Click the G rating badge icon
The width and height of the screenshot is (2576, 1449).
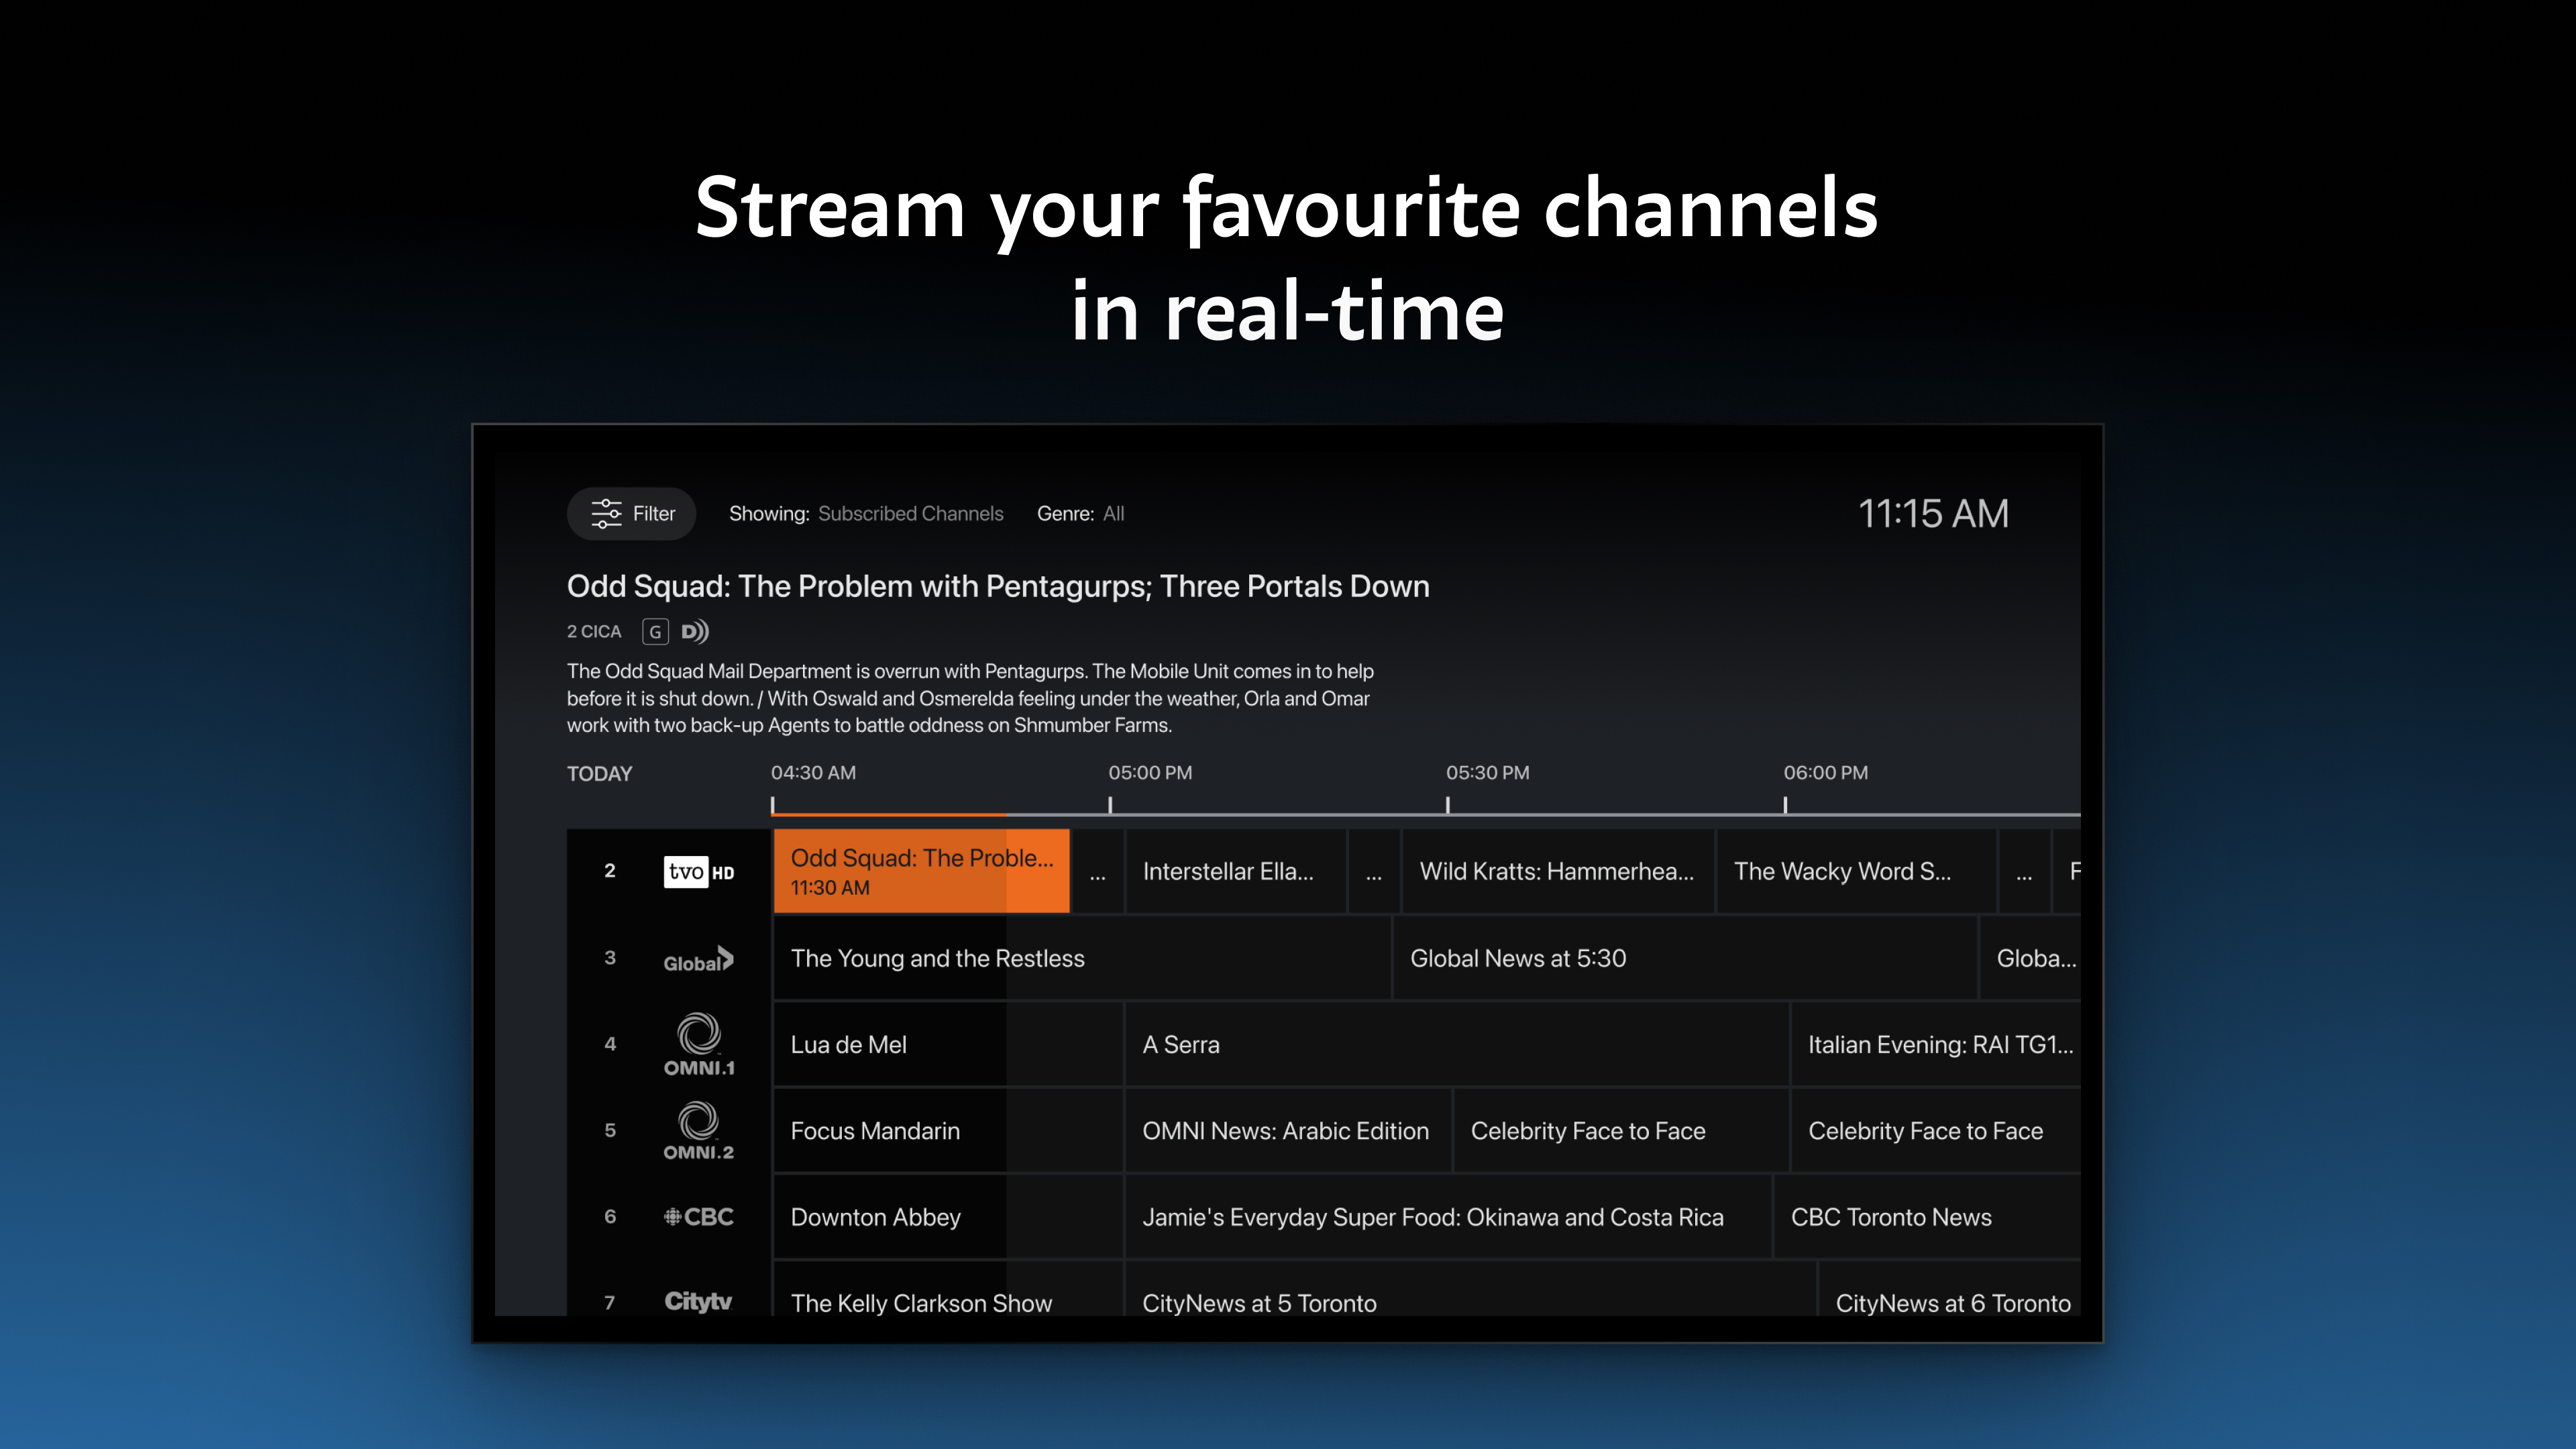pos(655,632)
